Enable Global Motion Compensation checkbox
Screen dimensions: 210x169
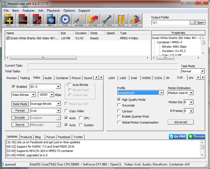(x=119, y=122)
